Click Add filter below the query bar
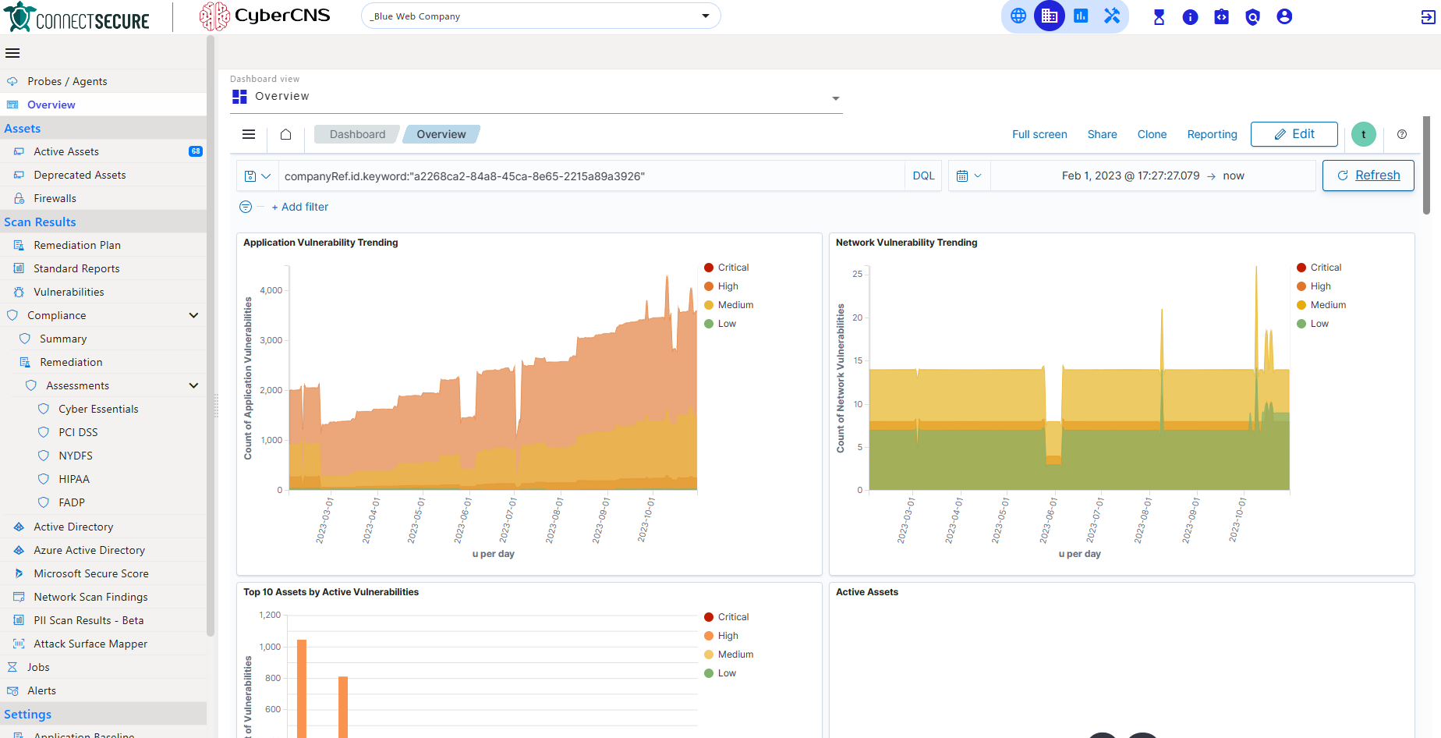The height and width of the screenshot is (738, 1441). pyautogui.click(x=299, y=207)
